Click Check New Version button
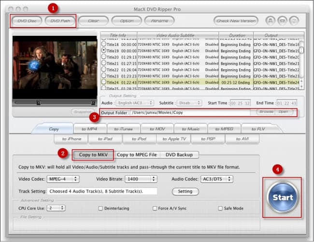This screenshot has height=242, width=314. (x=236, y=21)
